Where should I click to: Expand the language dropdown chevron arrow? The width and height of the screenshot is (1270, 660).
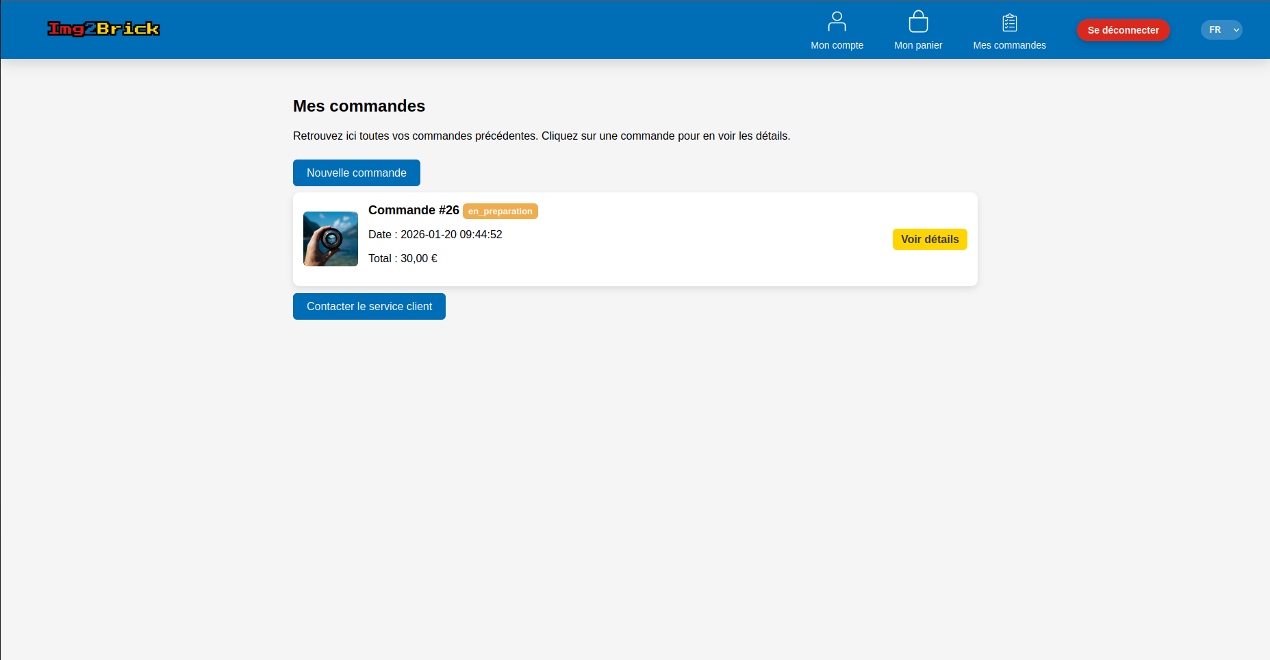(1236, 30)
